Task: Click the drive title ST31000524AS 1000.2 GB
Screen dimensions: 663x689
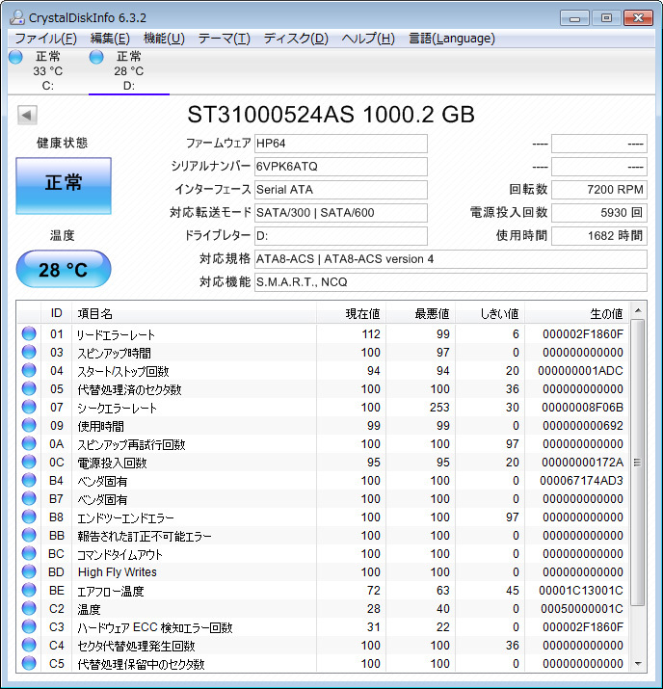Action: (x=331, y=115)
